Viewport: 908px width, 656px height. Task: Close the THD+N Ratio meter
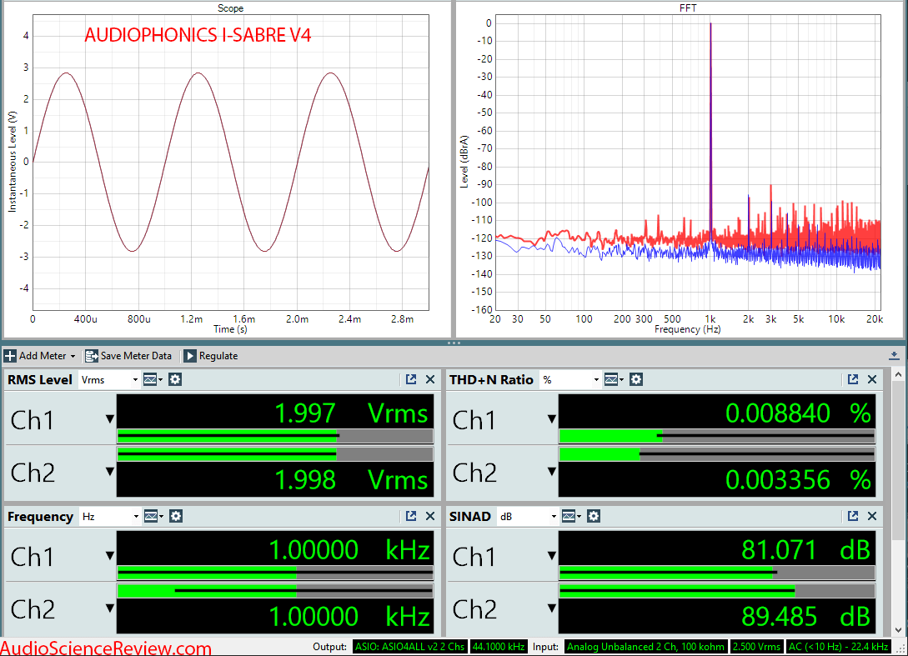[x=872, y=379]
